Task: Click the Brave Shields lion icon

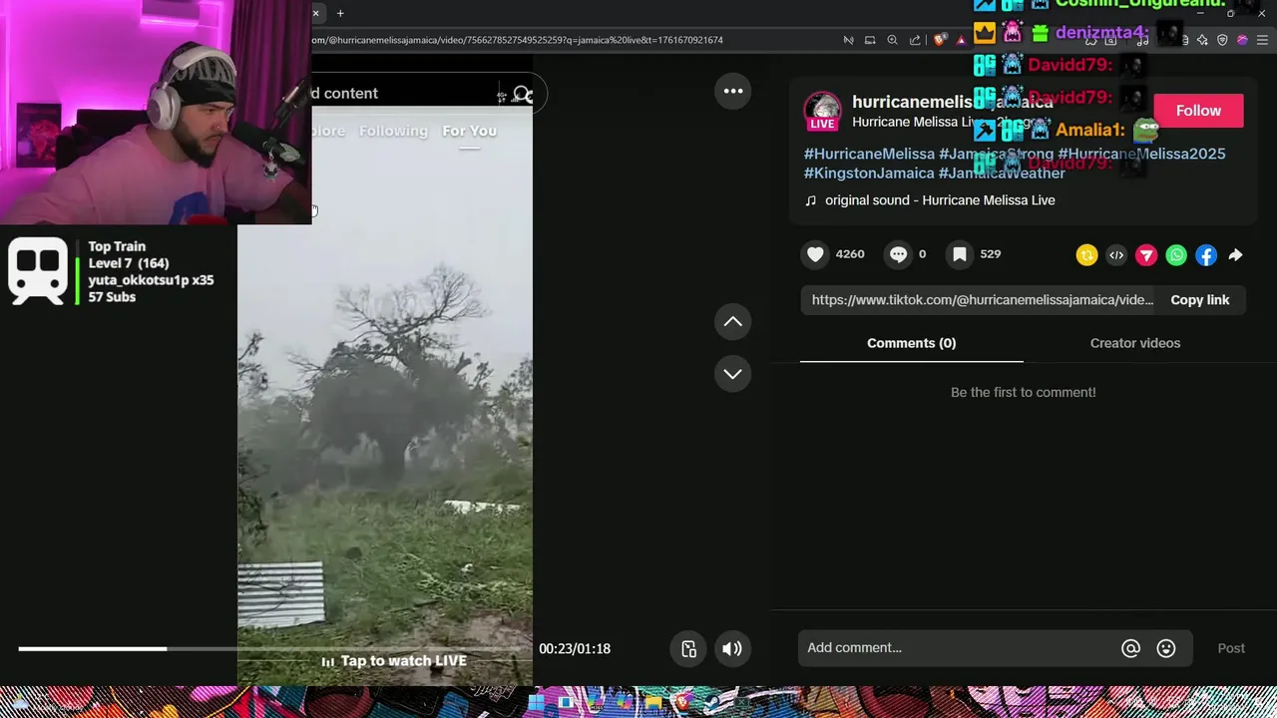Action: point(940,40)
